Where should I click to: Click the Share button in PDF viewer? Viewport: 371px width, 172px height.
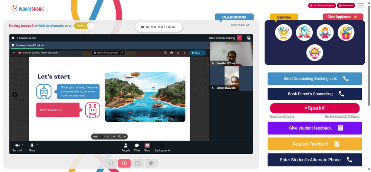coord(196,53)
